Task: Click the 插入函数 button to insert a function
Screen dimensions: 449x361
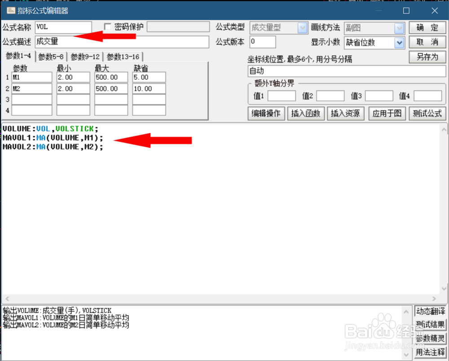Action: pos(306,114)
